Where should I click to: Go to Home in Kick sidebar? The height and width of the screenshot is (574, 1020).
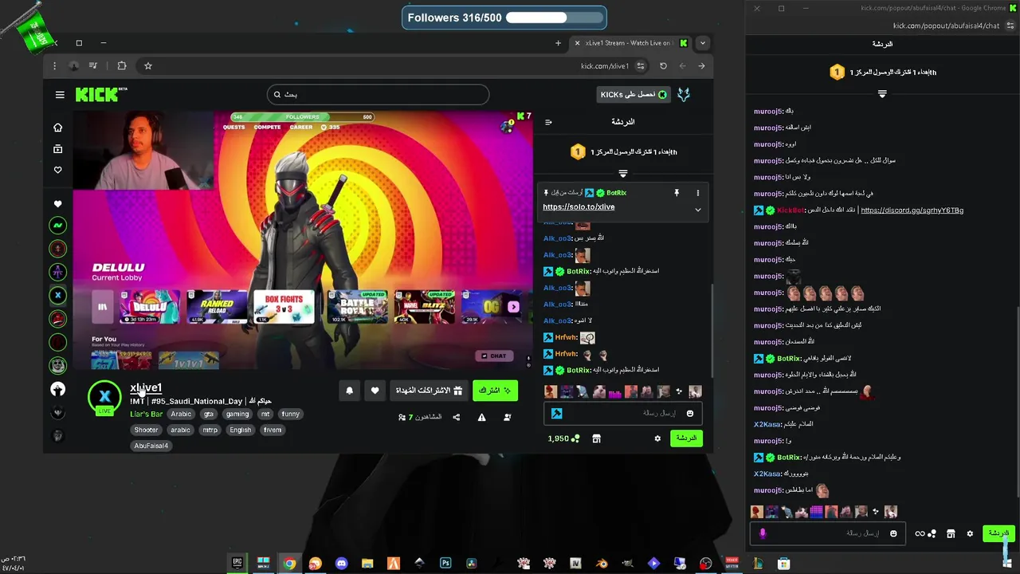coord(57,128)
